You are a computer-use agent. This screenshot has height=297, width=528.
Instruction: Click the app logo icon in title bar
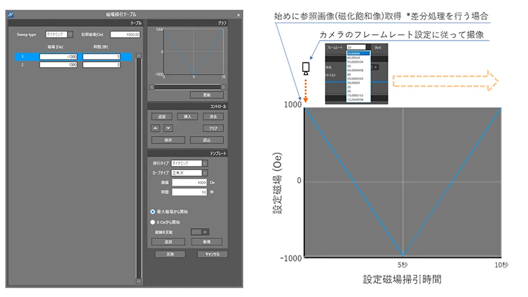point(11,15)
